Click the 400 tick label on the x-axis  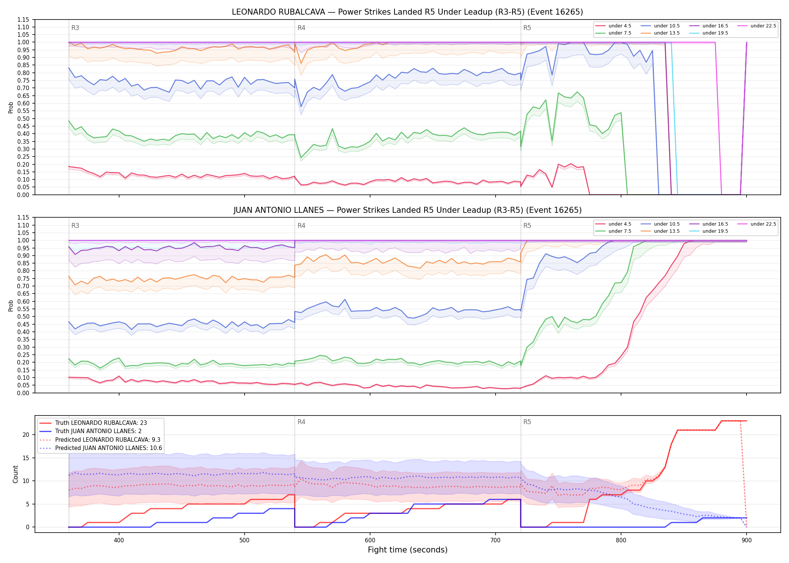tap(119, 540)
